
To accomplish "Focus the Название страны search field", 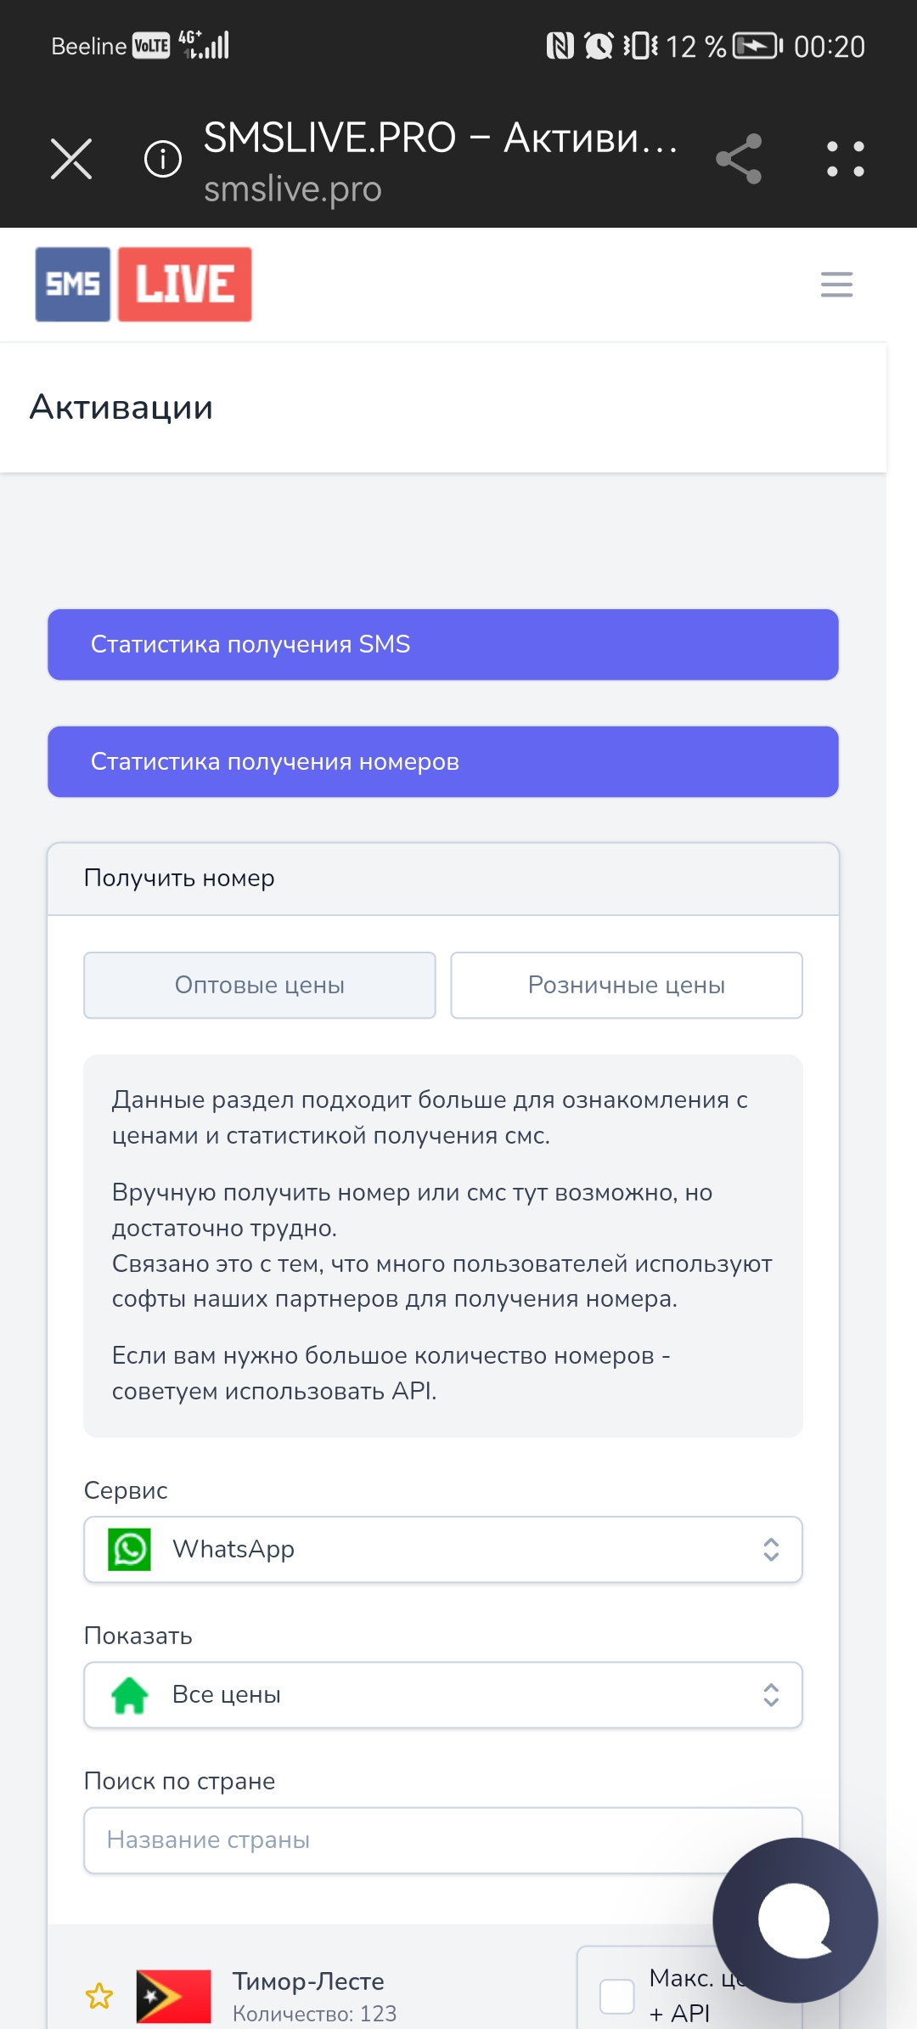I will 443,1840.
